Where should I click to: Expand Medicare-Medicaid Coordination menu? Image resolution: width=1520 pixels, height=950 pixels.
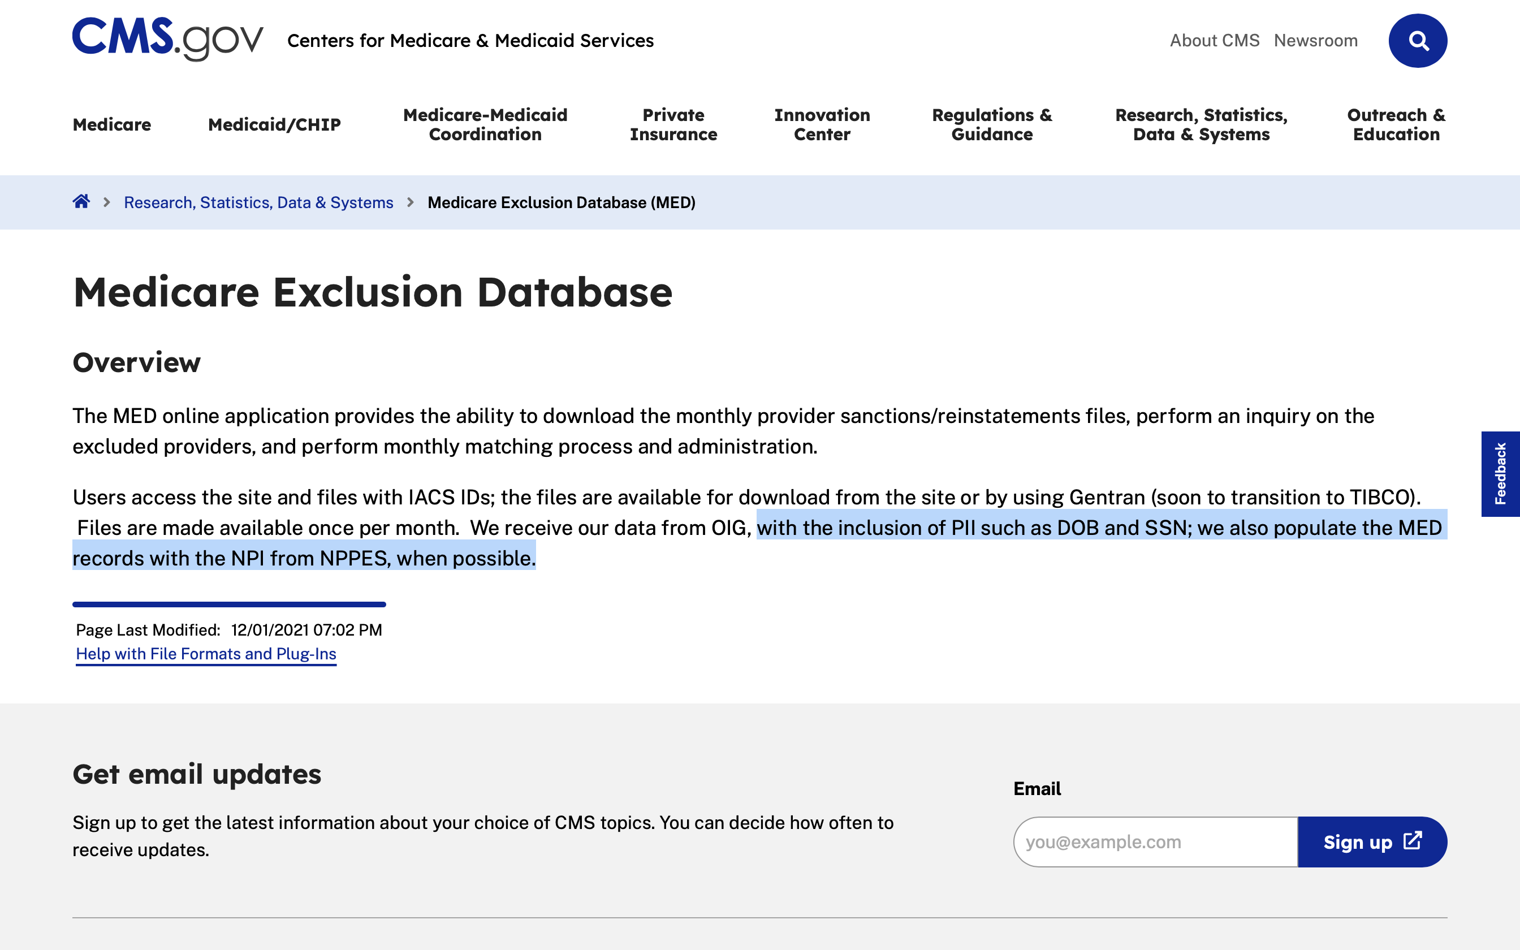(485, 124)
